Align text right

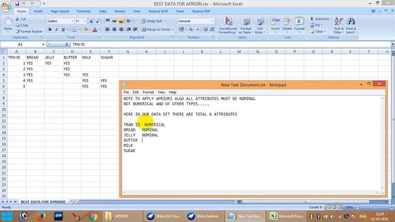point(121,30)
